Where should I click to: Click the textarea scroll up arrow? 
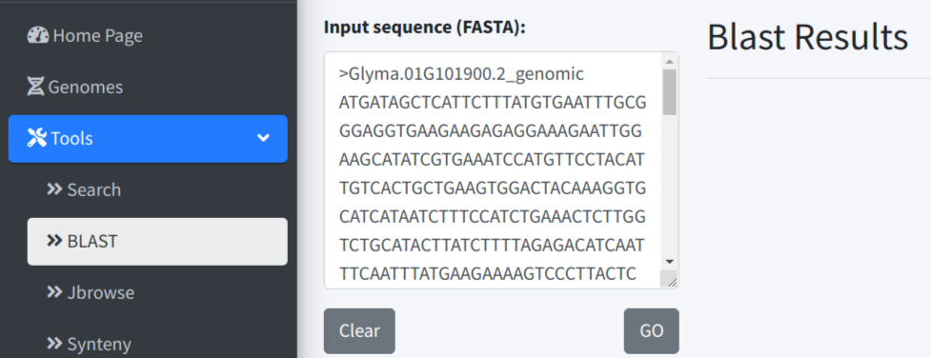pos(670,62)
